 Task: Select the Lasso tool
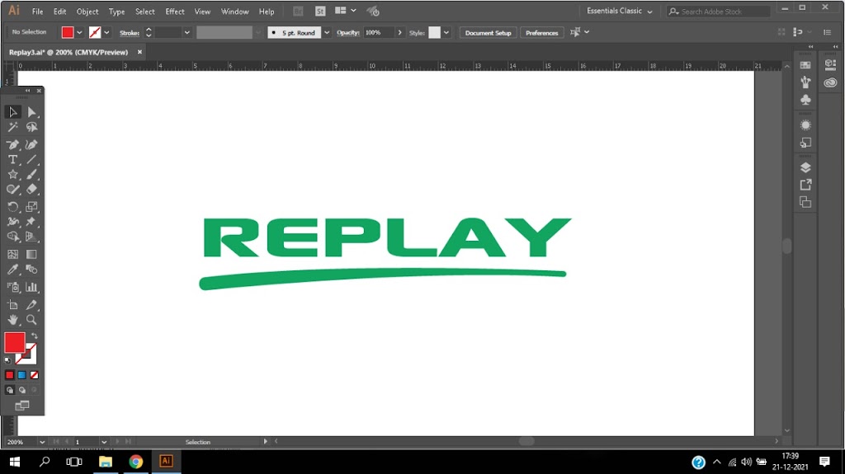click(32, 127)
